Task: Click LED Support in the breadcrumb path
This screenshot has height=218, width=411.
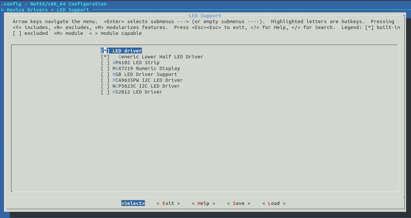Action: pyautogui.click(x=73, y=10)
